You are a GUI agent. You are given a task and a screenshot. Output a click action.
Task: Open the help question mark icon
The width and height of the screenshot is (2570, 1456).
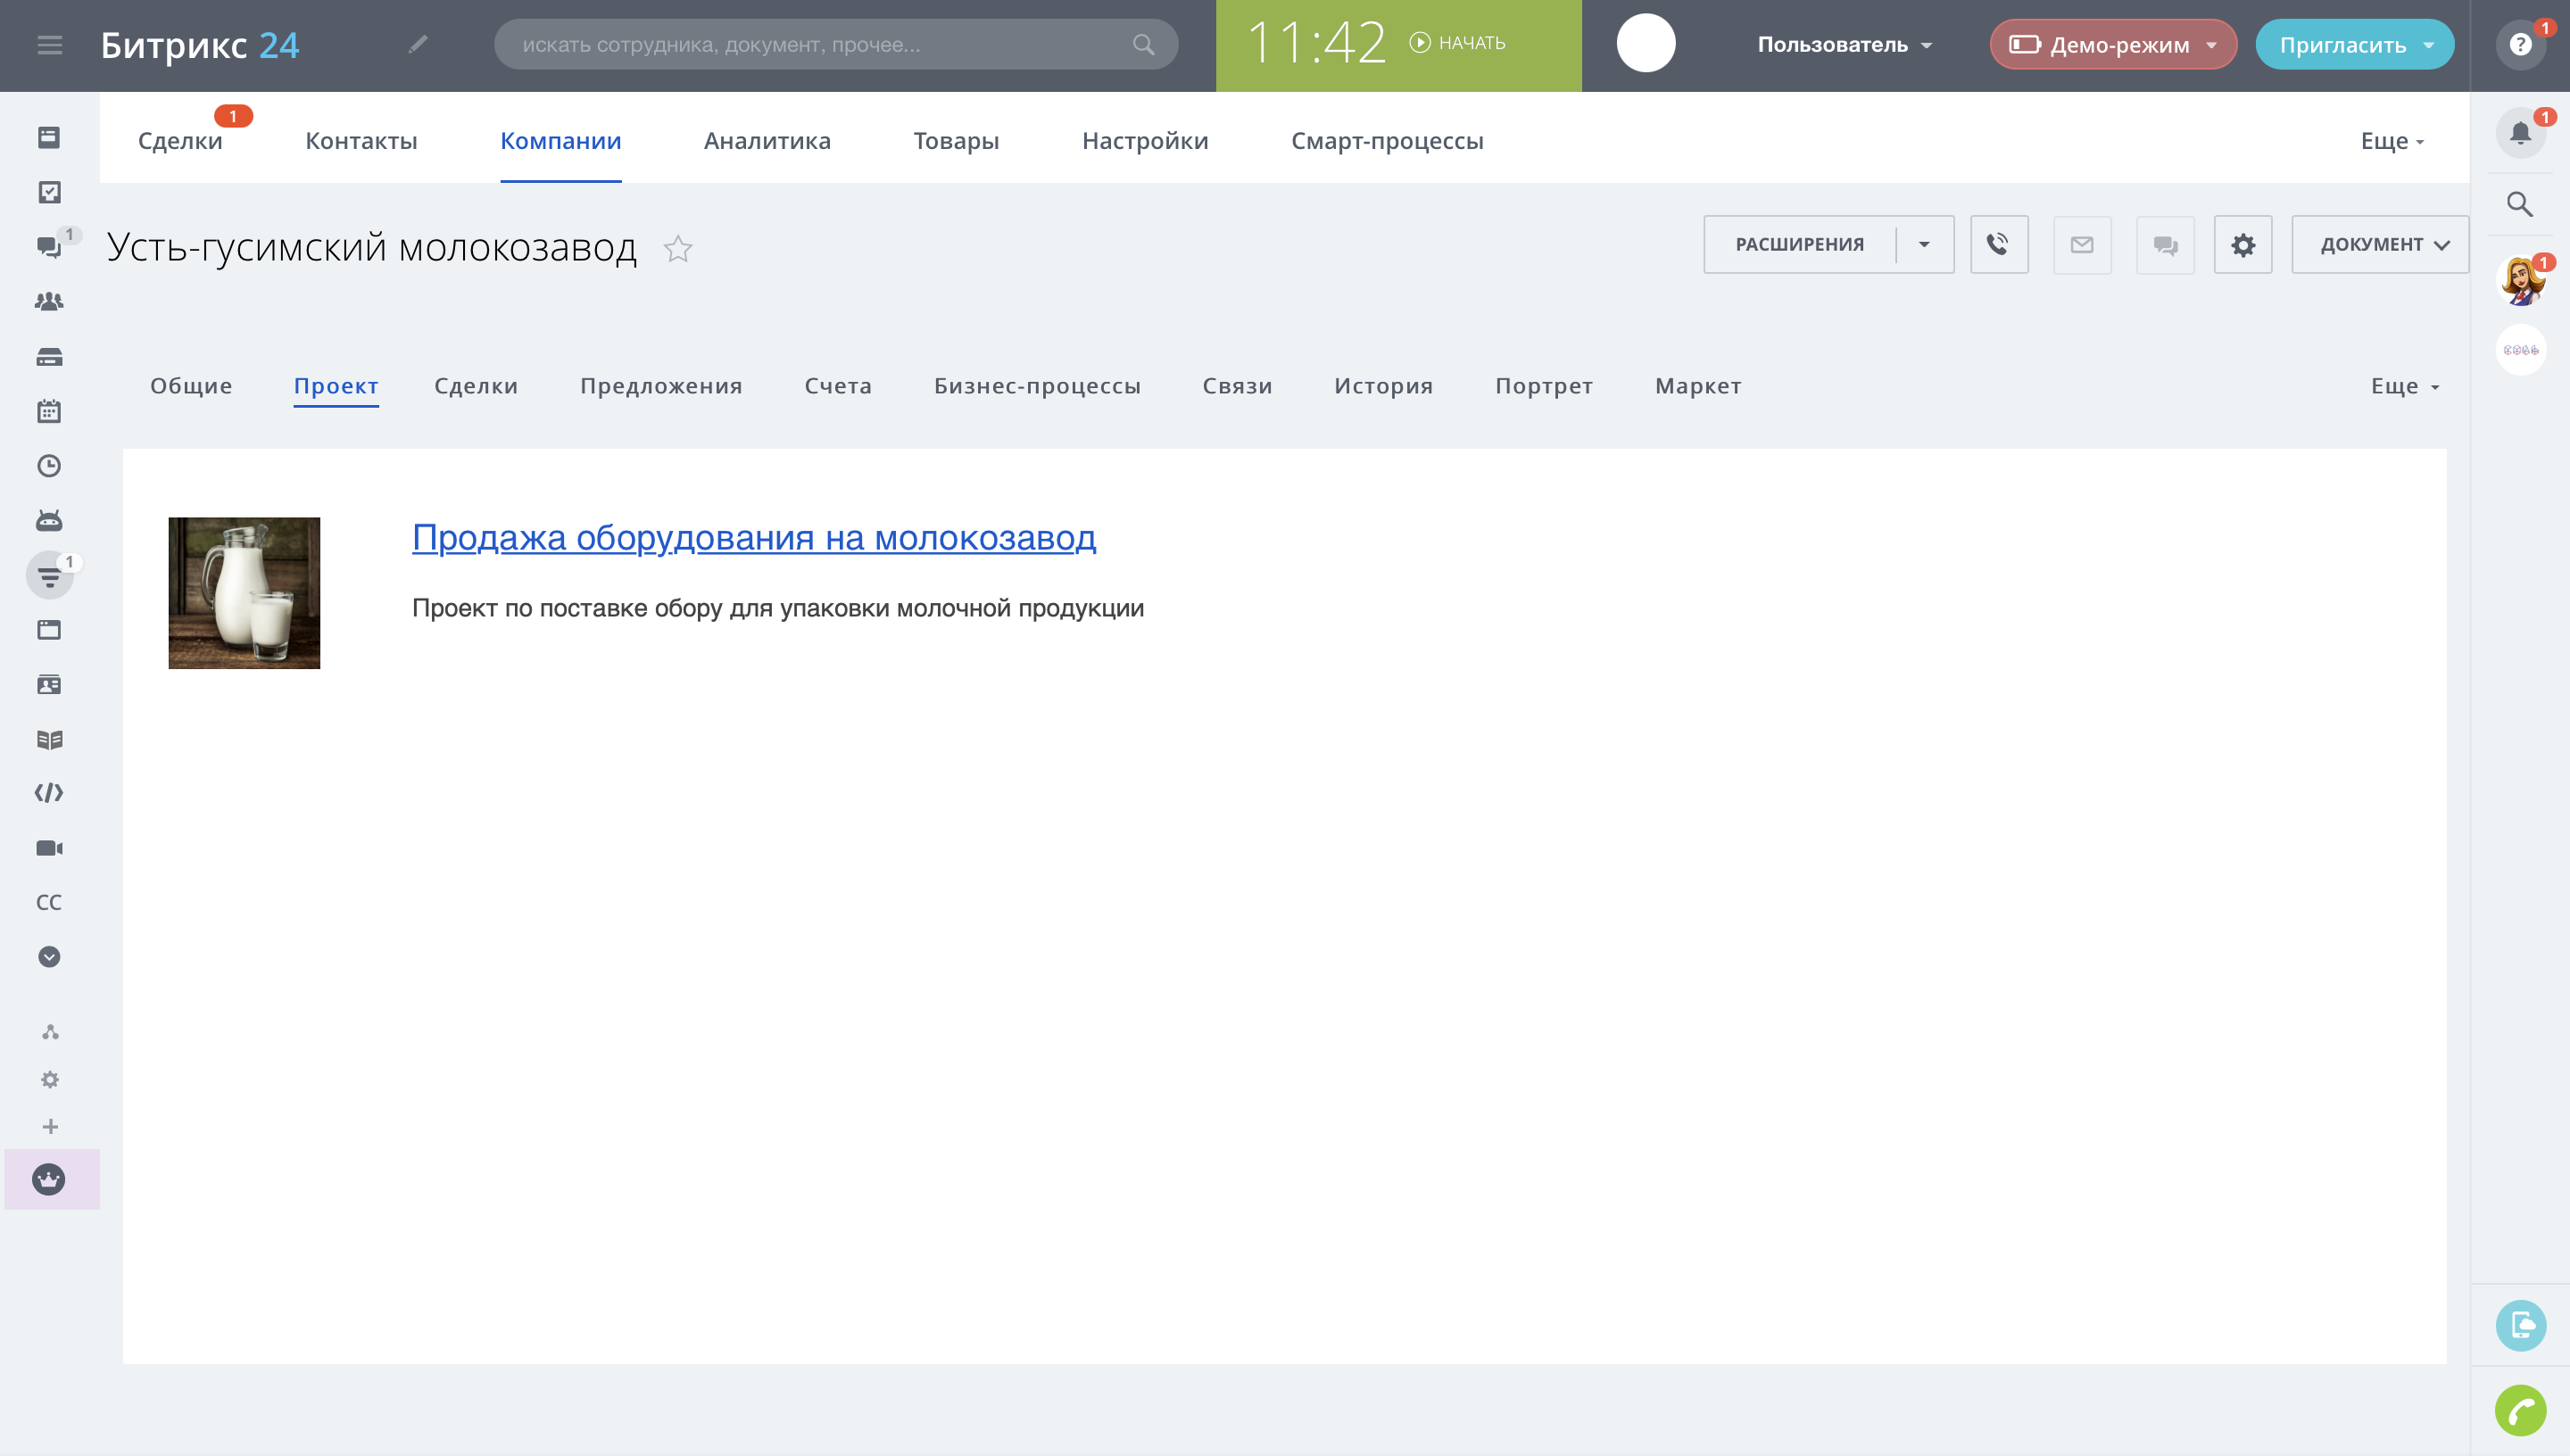pos(2519,45)
